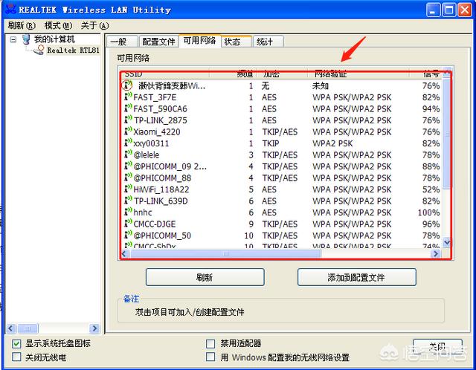This screenshot has height=370, width=476.
Task: Switch to the 状态 tab
Action: [237, 42]
